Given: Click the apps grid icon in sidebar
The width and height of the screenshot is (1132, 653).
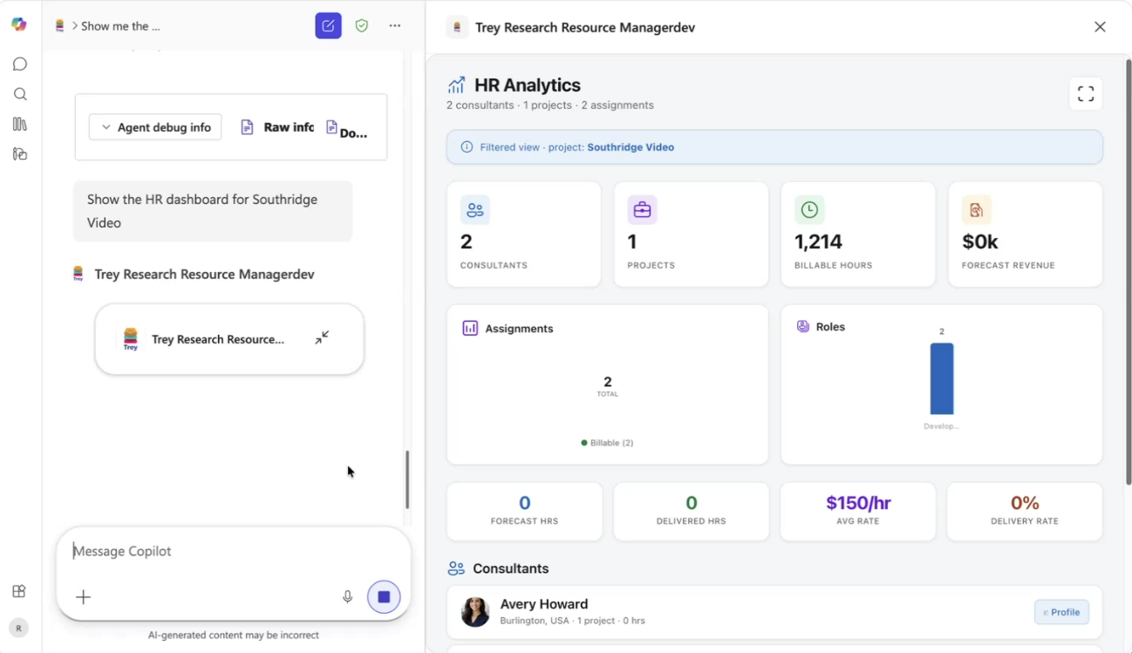Looking at the screenshot, I should (x=19, y=591).
